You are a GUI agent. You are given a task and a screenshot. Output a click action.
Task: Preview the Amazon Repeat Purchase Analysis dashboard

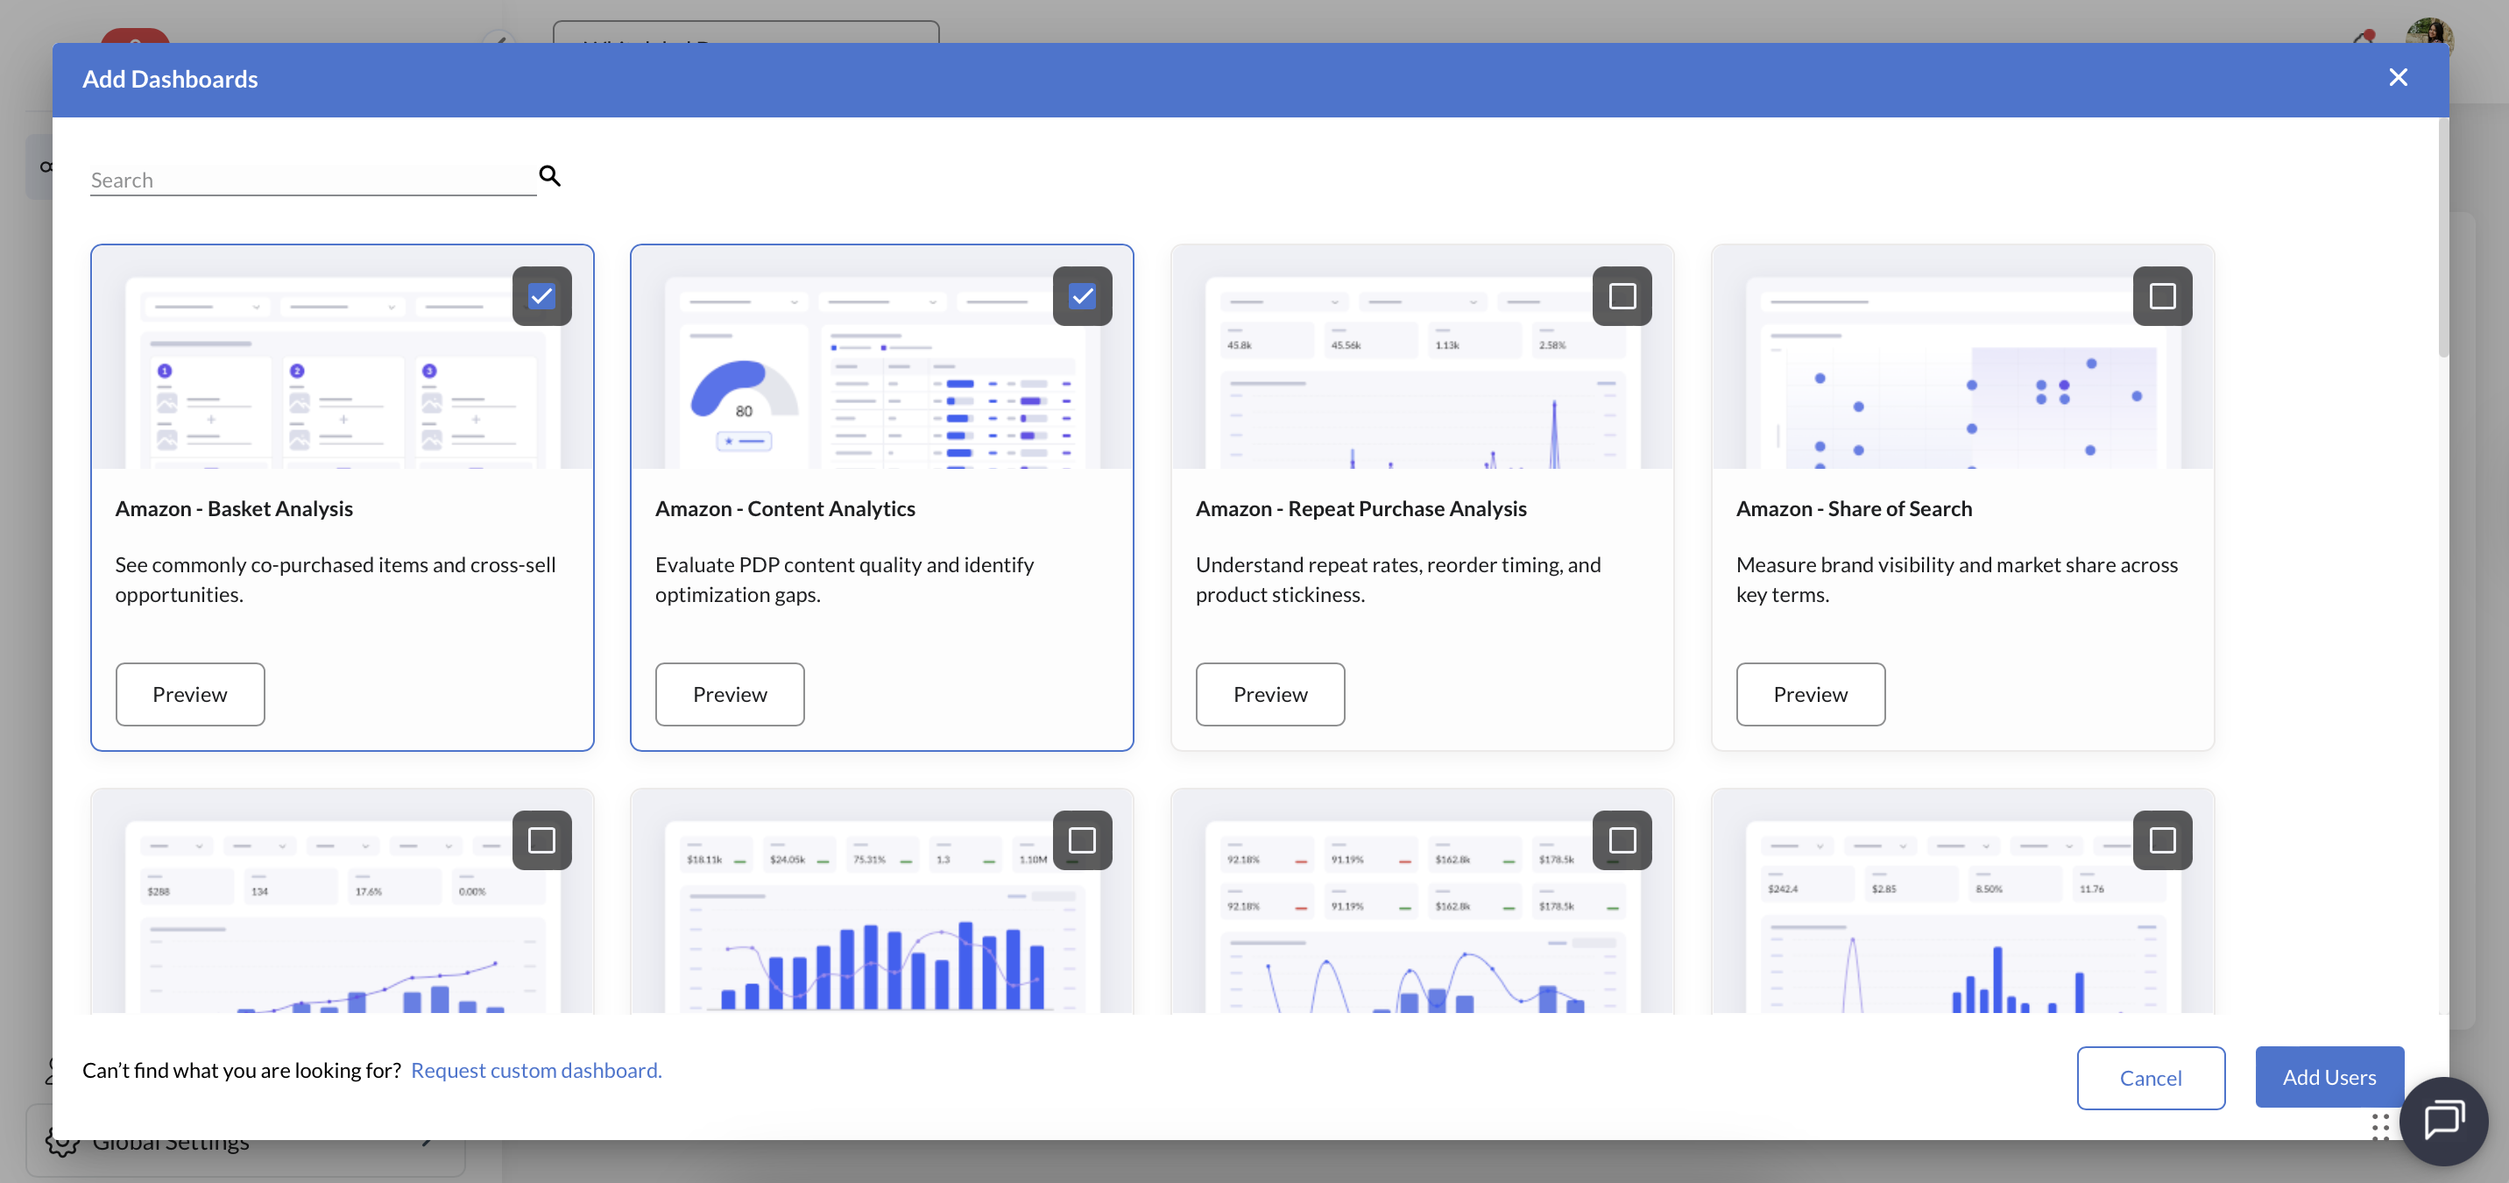click(1269, 694)
